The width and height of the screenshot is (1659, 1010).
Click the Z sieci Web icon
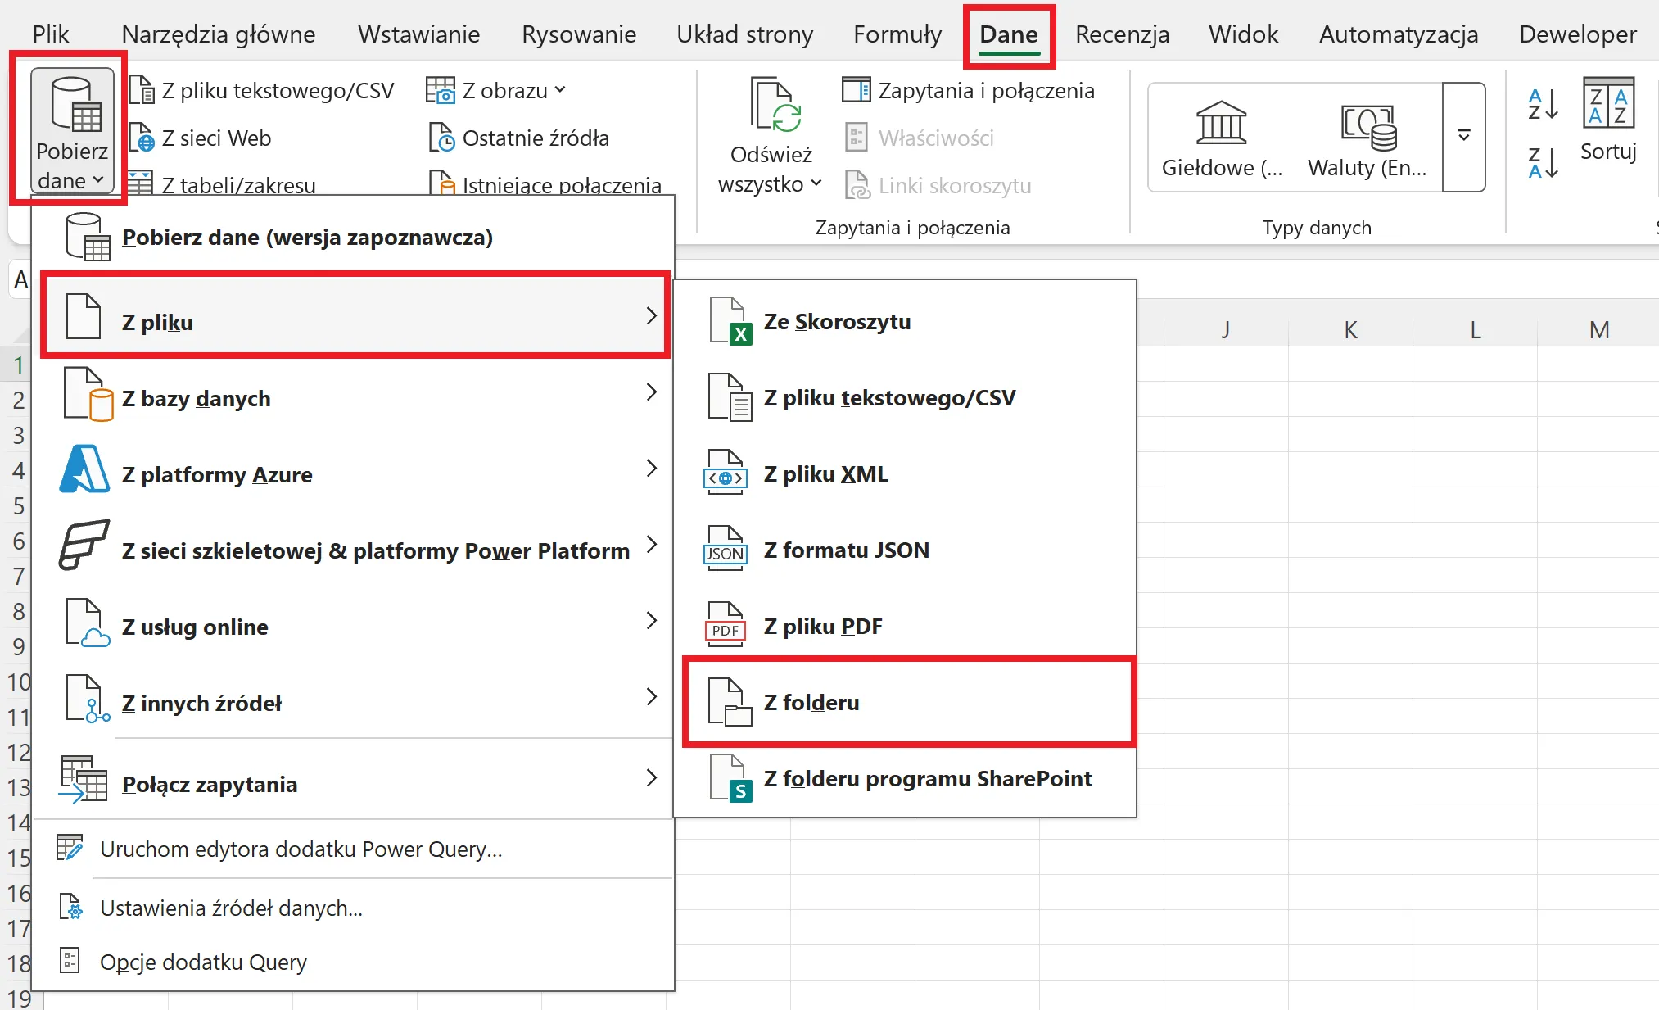point(142,138)
